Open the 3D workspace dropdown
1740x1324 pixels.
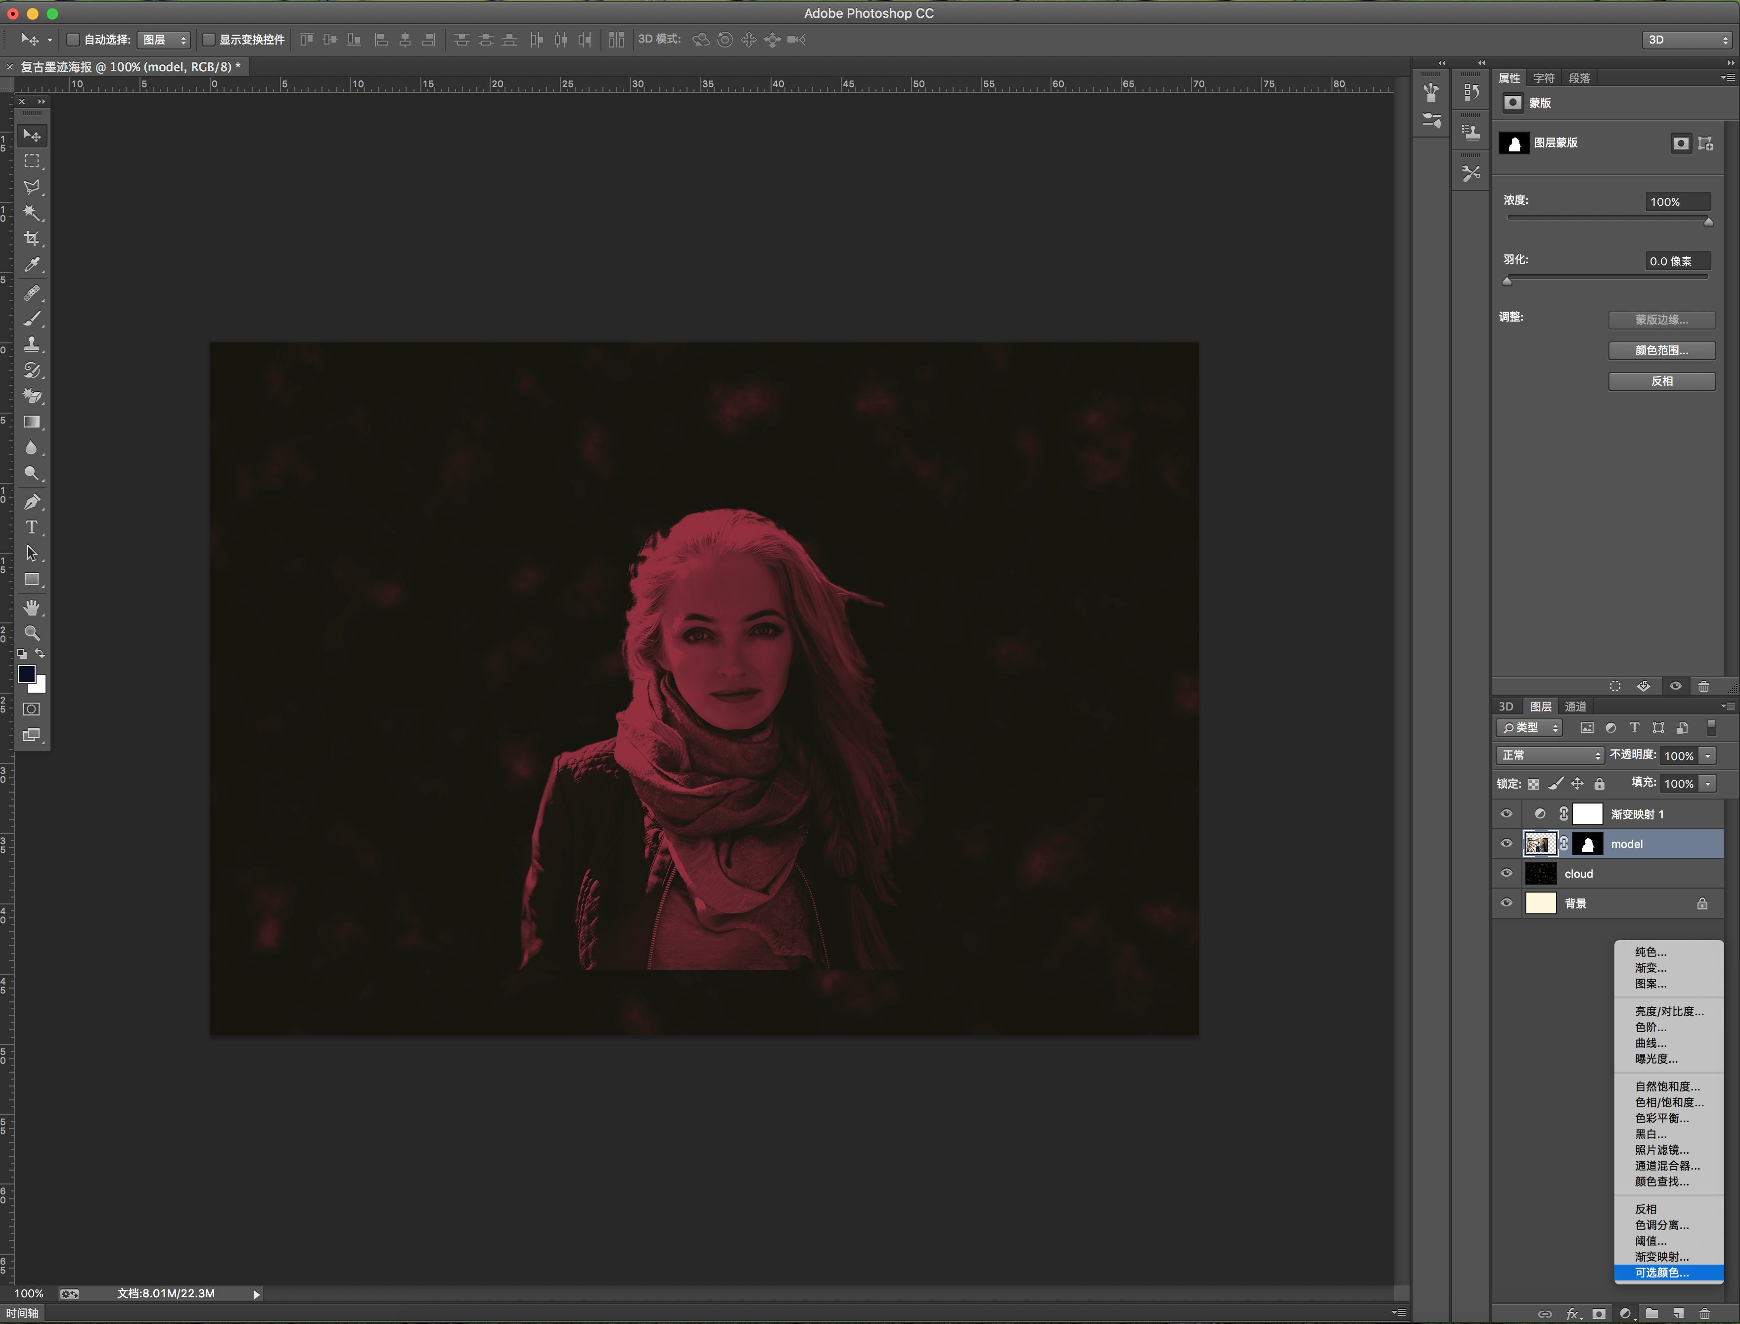tap(1687, 40)
